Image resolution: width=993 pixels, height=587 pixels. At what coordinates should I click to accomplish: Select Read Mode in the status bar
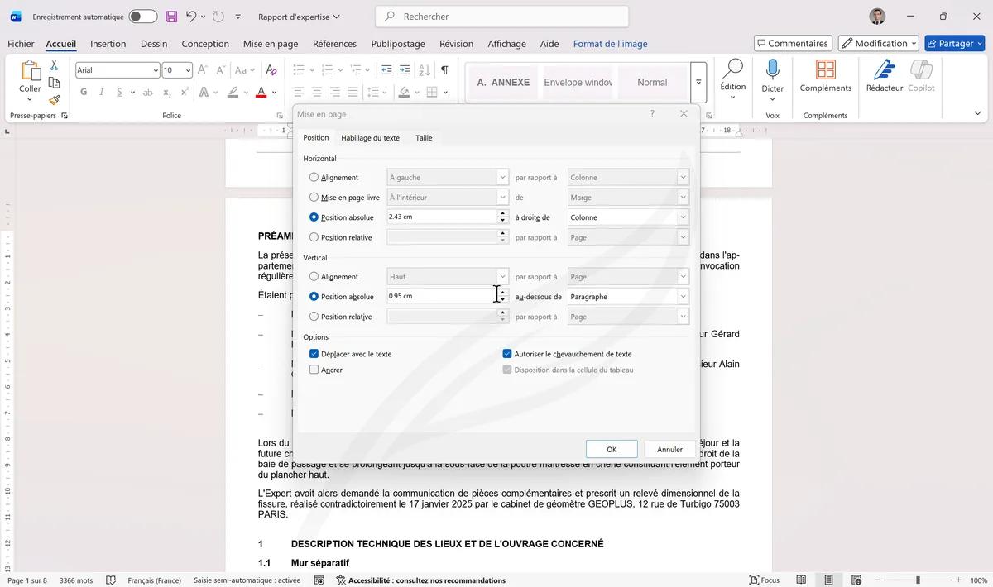800,580
